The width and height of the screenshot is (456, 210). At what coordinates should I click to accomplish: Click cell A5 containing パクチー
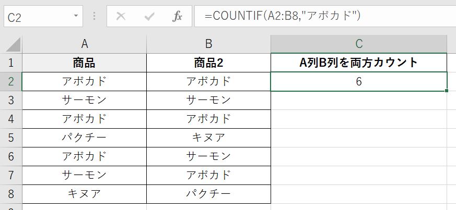[84, 138]
